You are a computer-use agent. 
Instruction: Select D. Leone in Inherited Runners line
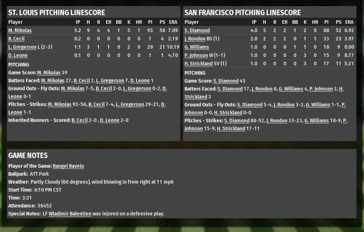pyautogui.click(x=109, y=120)
